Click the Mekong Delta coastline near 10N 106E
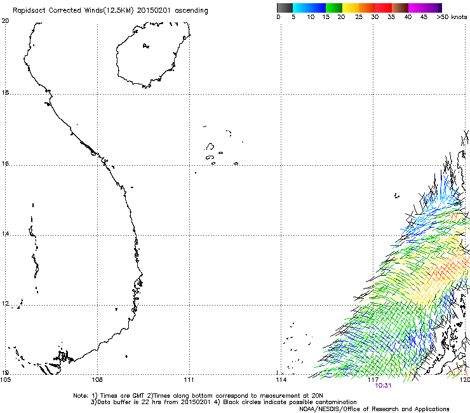The image size is (470, 413). click(45, 362)
